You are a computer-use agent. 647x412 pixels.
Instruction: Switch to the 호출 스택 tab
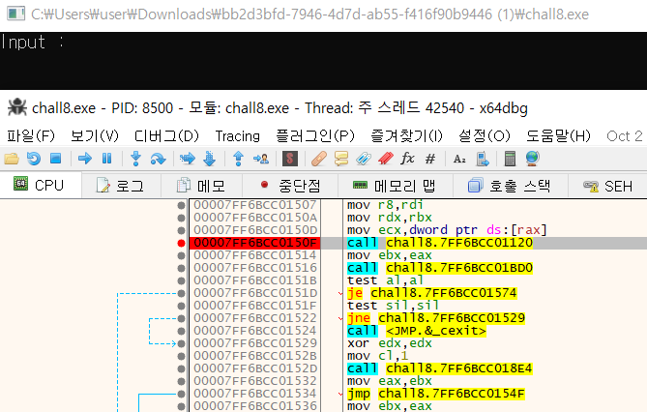click(510, 186)
